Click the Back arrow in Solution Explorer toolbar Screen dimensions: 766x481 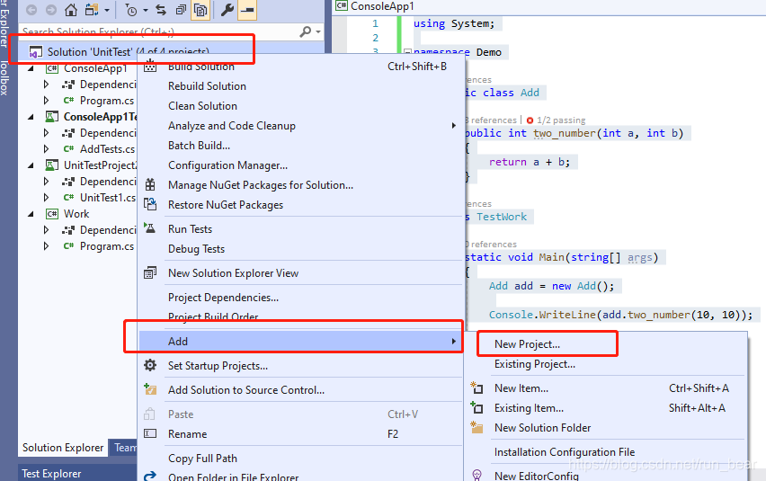[31, 9]
